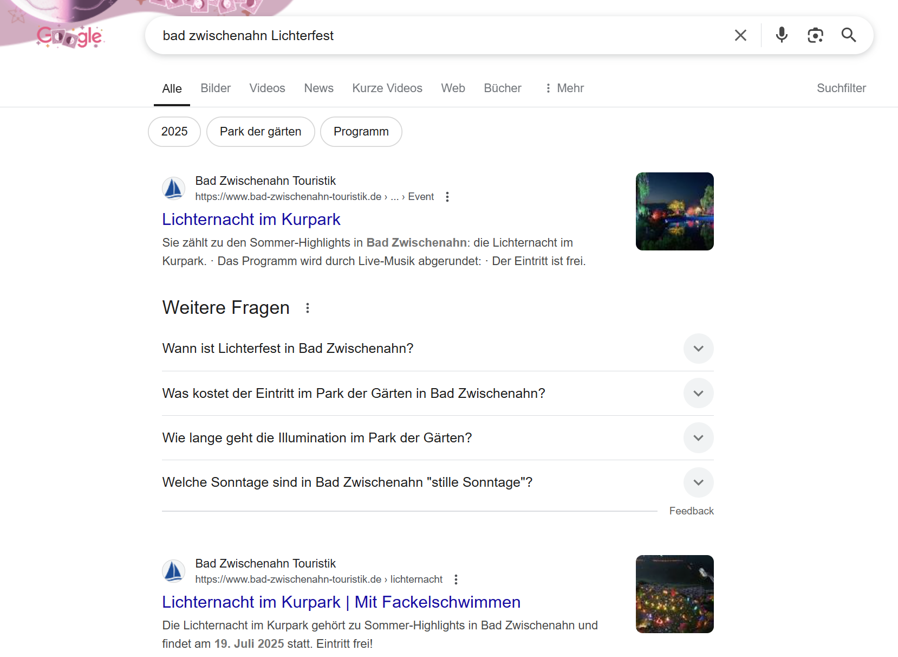Open the Mehr menu
Image resolution: width=898 pixels, height=657 pixels.
[x=564, y=88]
